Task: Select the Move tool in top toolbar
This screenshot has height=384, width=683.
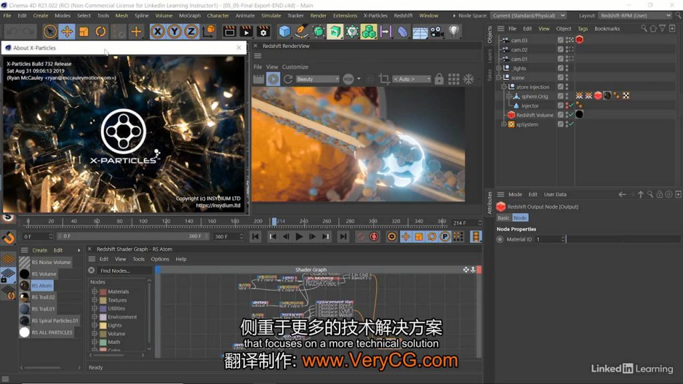Action: tap(67, 31)
